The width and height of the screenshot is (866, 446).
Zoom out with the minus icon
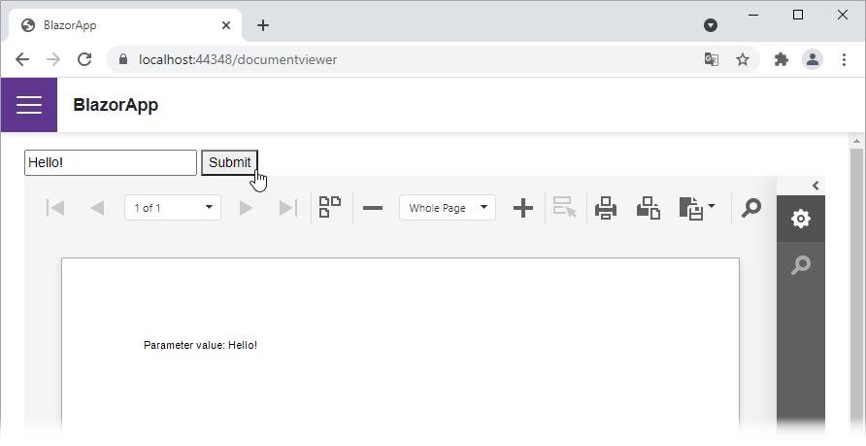tap(373, 208)
